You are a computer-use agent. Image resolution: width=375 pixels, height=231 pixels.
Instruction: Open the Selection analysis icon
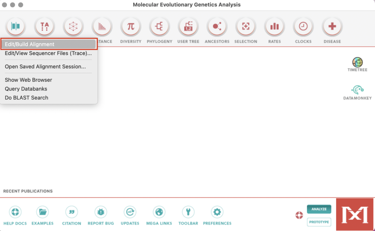[x=246, y=26]
